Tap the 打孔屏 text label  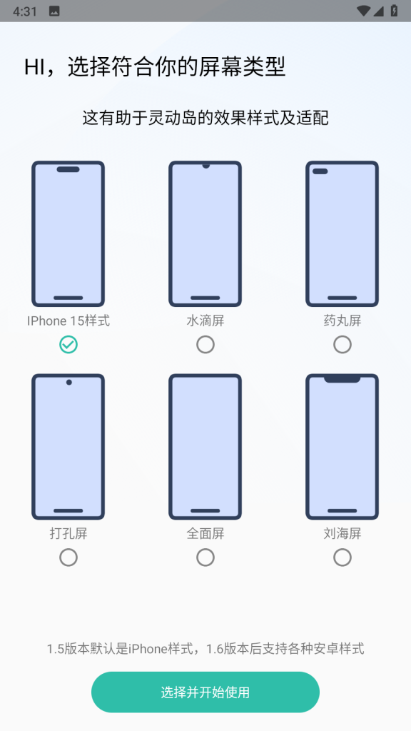tap(68, 533)
